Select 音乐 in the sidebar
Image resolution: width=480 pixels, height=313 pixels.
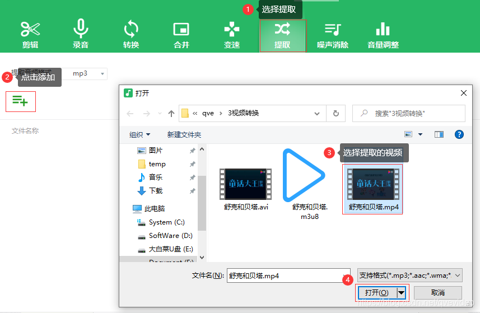[156, 177]
